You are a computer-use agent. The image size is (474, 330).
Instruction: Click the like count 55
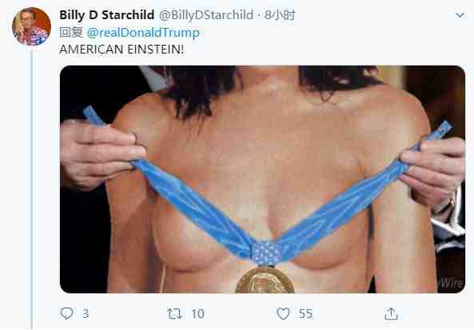305,314
